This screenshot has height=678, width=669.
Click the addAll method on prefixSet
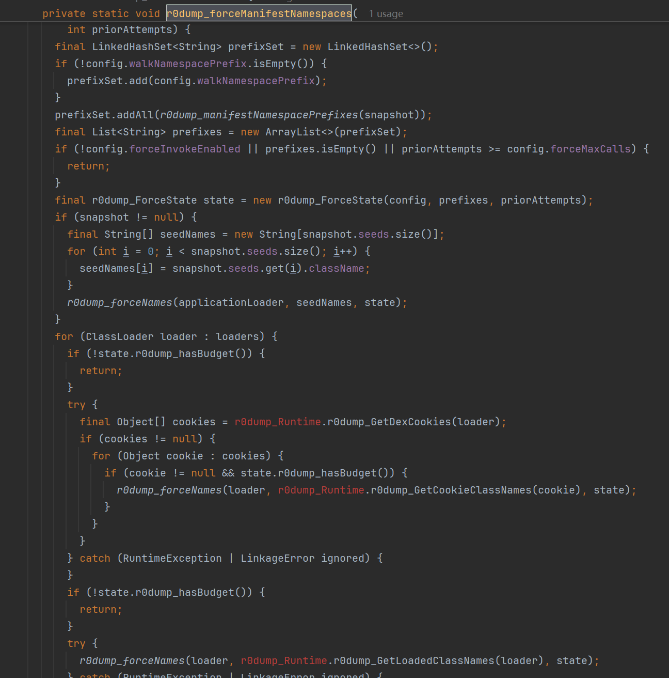tap(135, 115)
